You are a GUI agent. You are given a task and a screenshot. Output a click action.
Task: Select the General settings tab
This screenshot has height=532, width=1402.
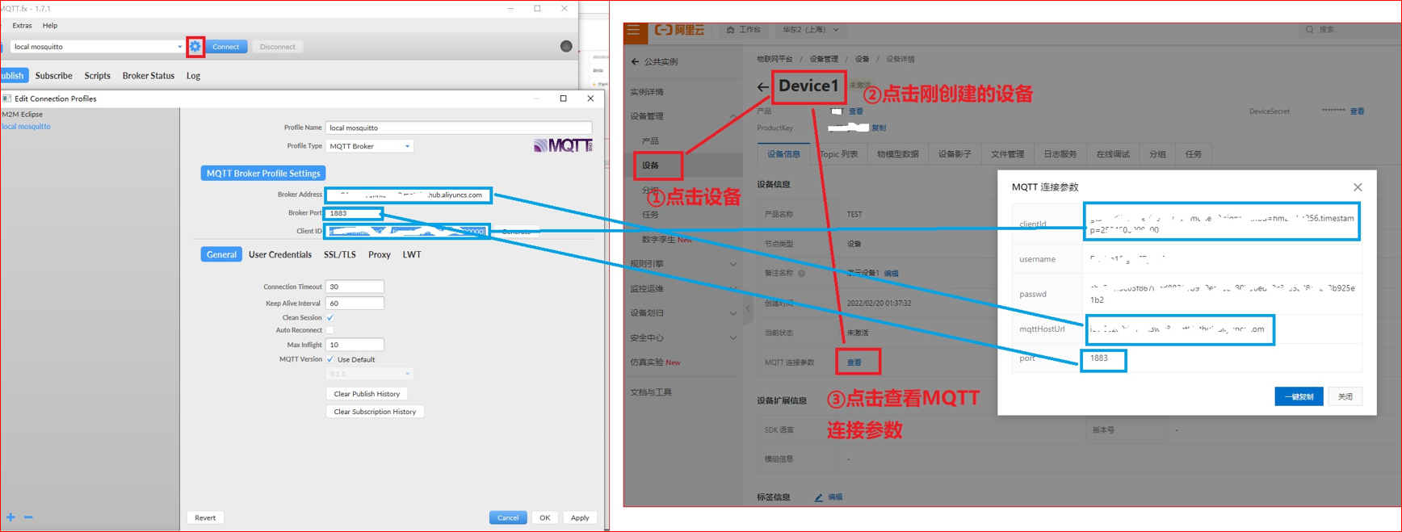221,254
